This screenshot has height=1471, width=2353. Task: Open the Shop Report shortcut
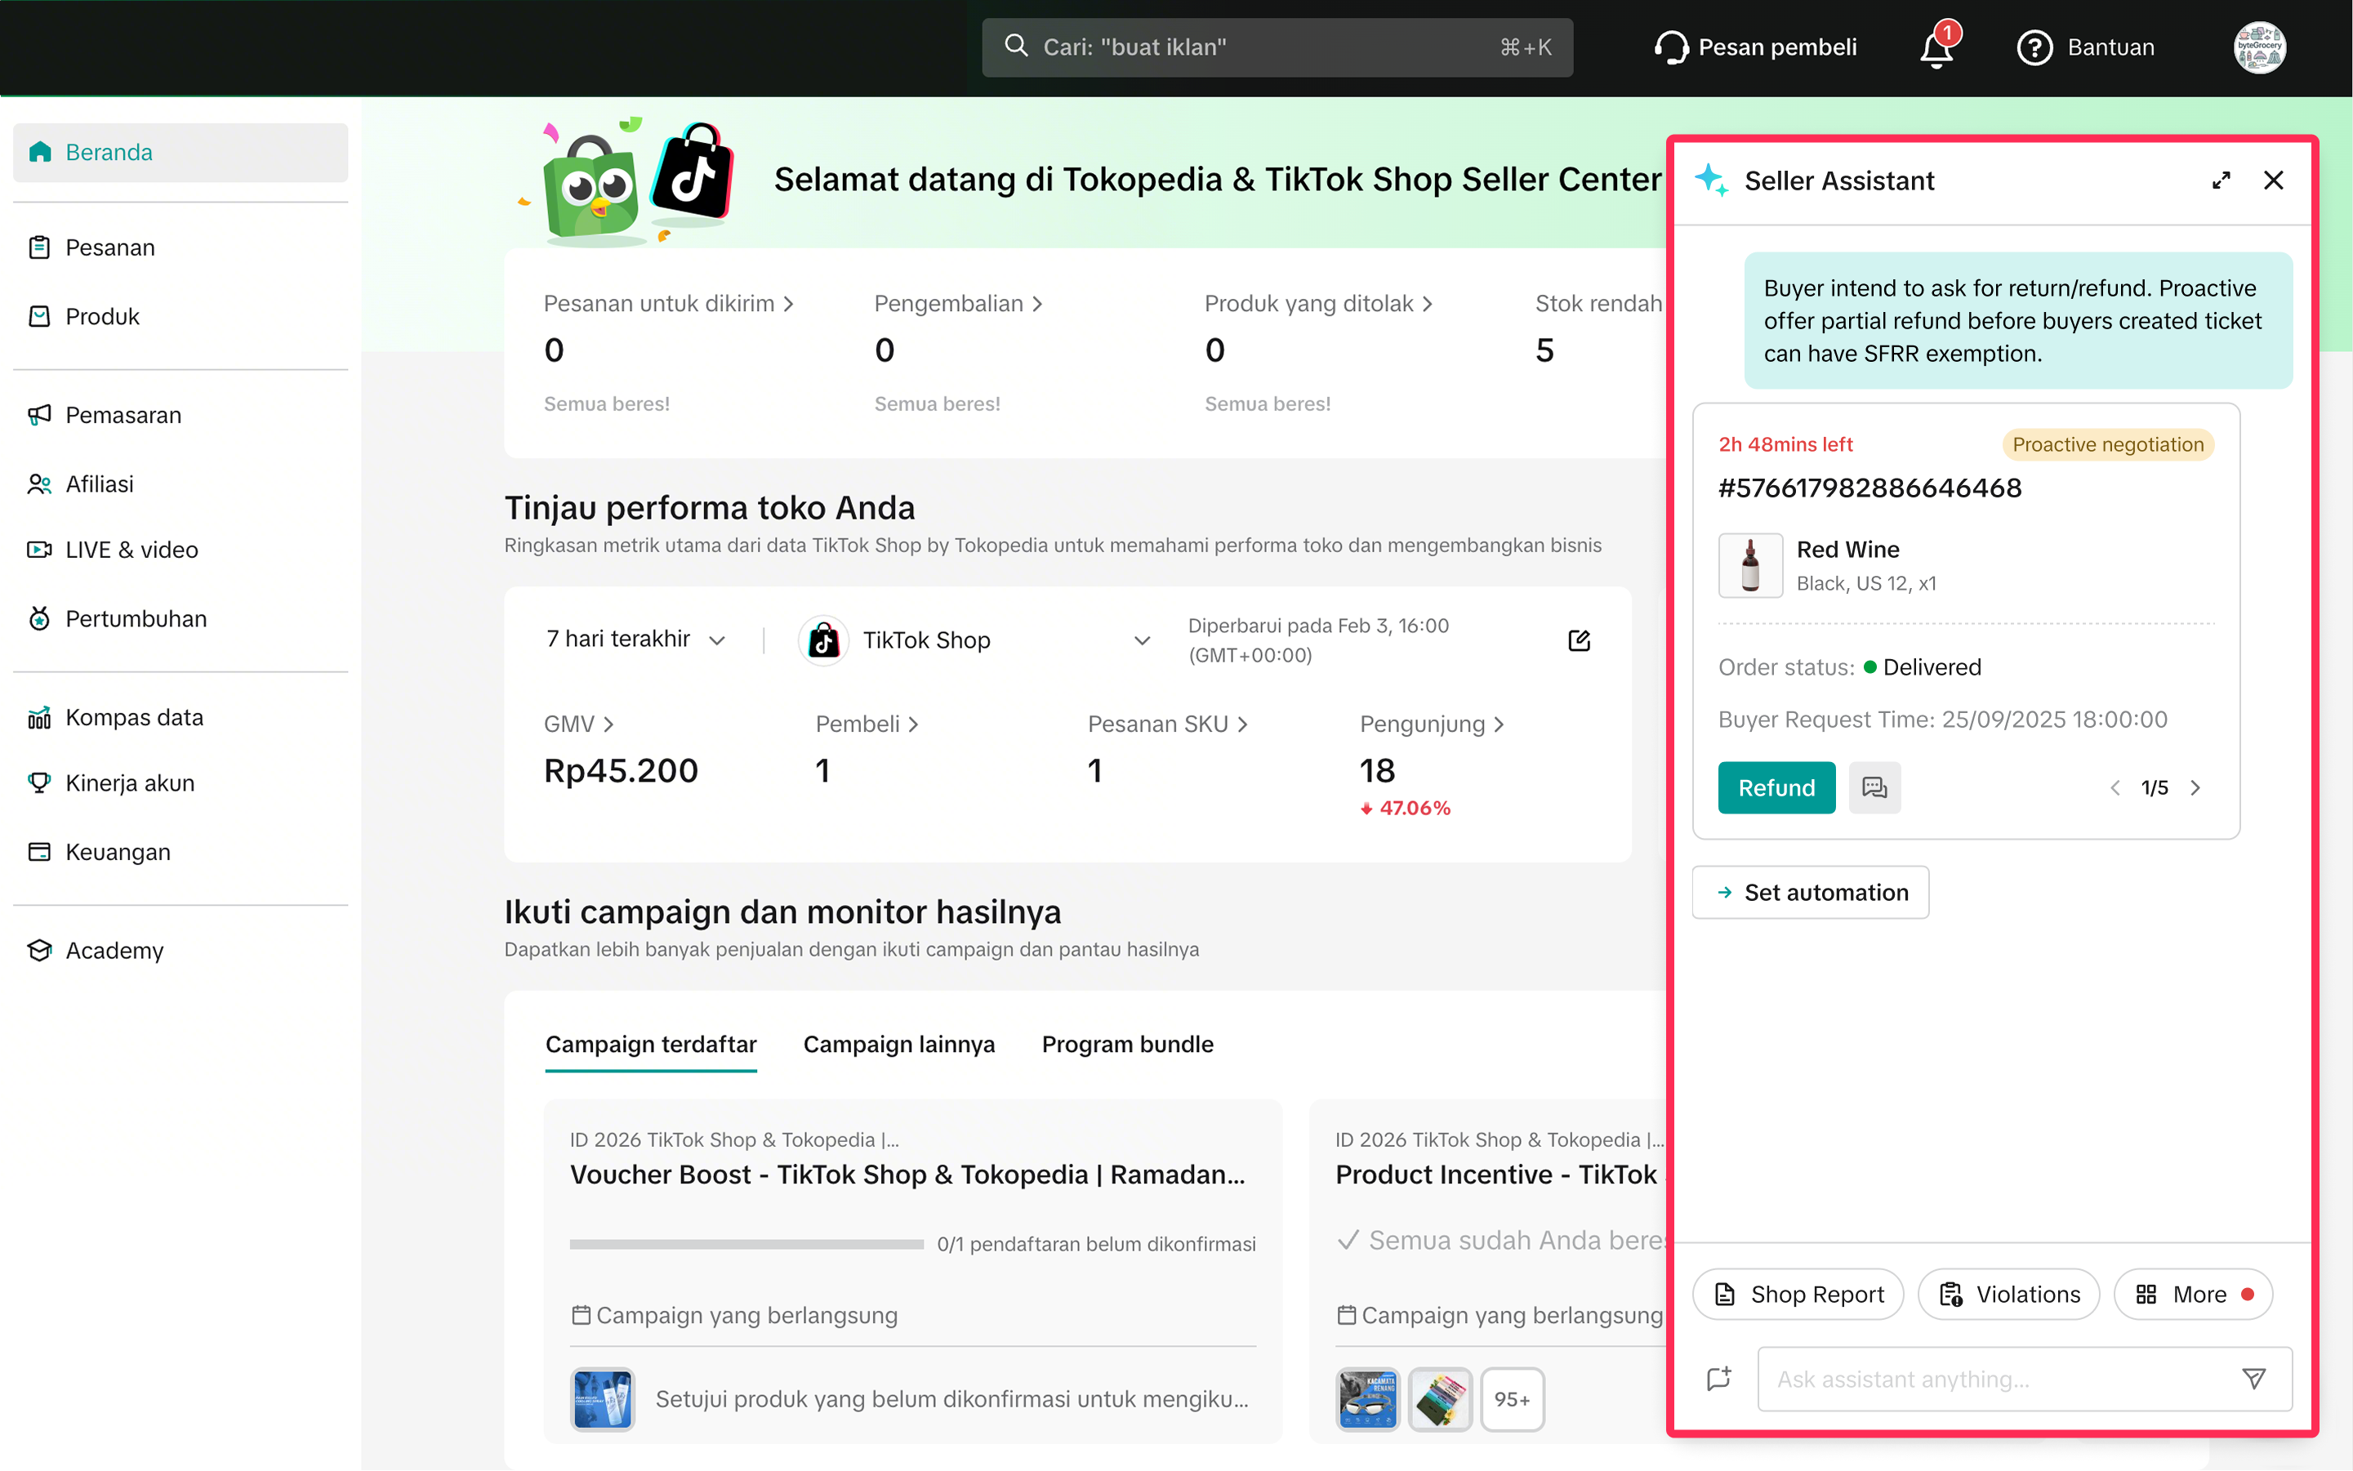point(1798,1294)
